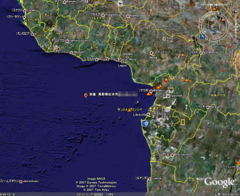Click the volcano icon beside Malabo star

pos(149,94)
